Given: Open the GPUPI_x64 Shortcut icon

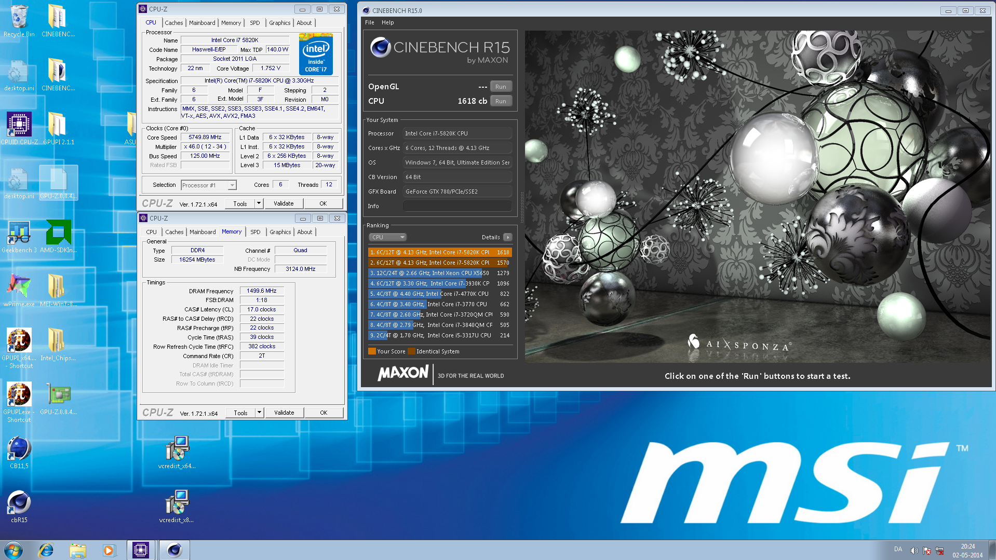Looking at the screenshot, I should click(x=19, y=348).
